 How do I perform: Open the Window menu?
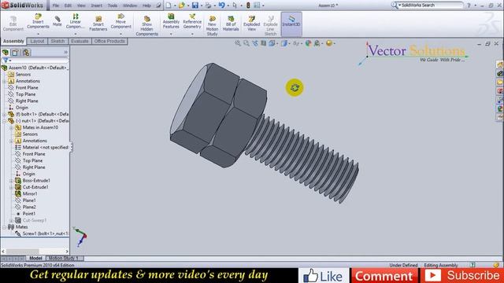pyautogui.click(x=130, y=6)
